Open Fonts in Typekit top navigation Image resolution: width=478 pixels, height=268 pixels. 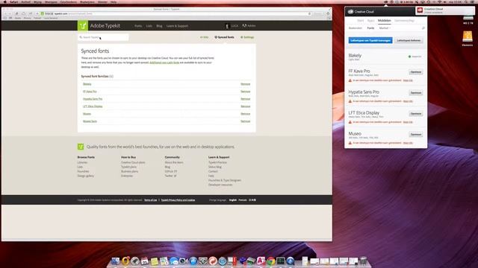tap(138, 26)
